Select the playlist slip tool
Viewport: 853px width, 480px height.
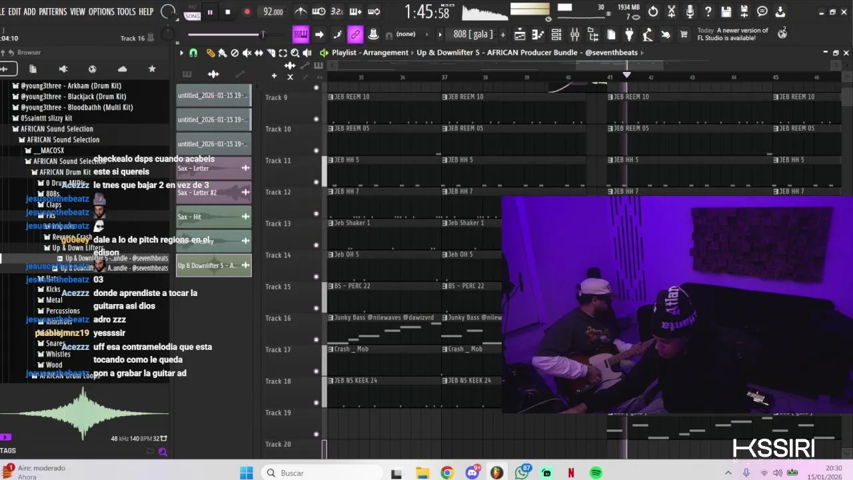[259, 53]
